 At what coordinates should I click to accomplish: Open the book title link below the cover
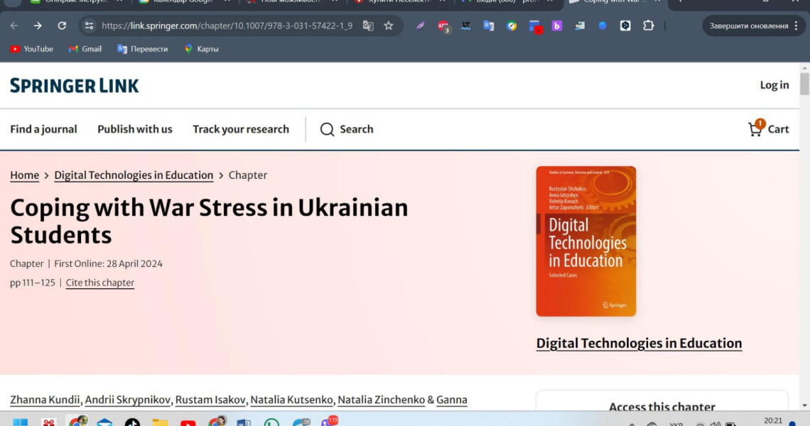(639, 344)
